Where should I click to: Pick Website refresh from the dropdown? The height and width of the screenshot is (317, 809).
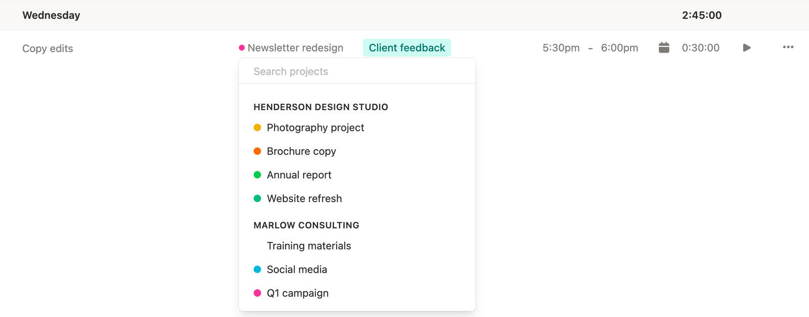pos(304,199)
